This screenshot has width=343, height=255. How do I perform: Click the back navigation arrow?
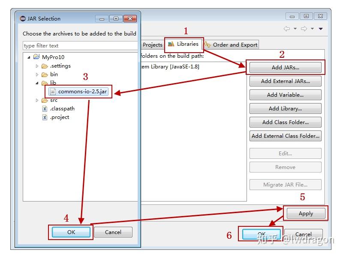(x=286, y=29)
